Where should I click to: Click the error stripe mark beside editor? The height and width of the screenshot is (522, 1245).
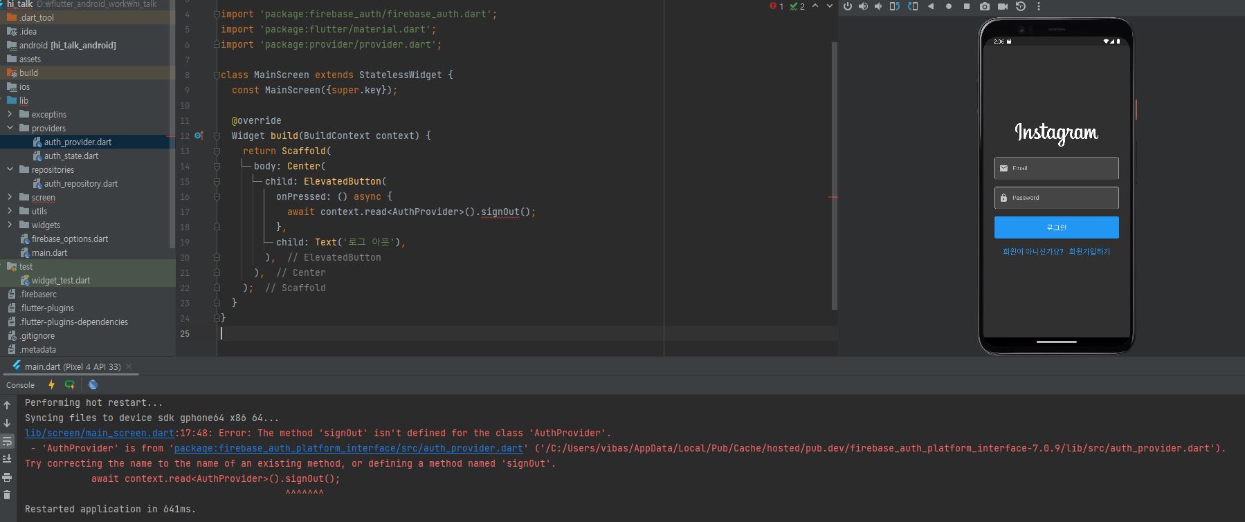pos(833,197)
